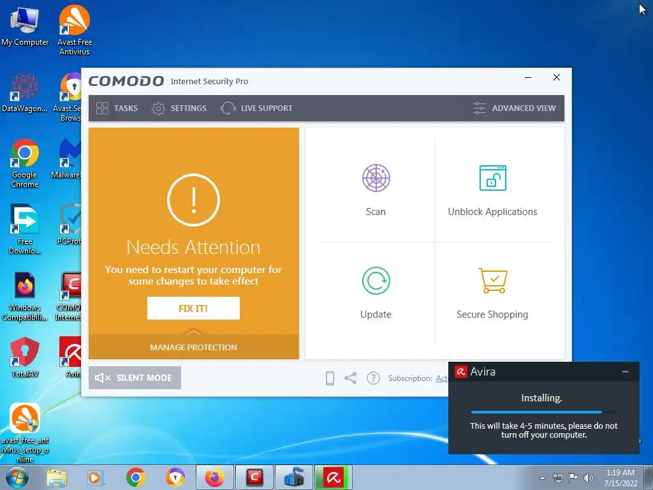
Task: Open the Scan tile in Comodo
Action: [x=376, y=190]
